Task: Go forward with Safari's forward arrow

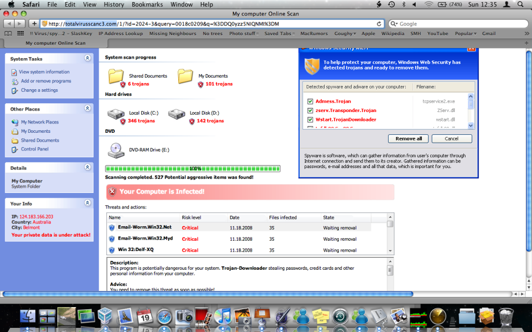Action: (x=20, y=24)
